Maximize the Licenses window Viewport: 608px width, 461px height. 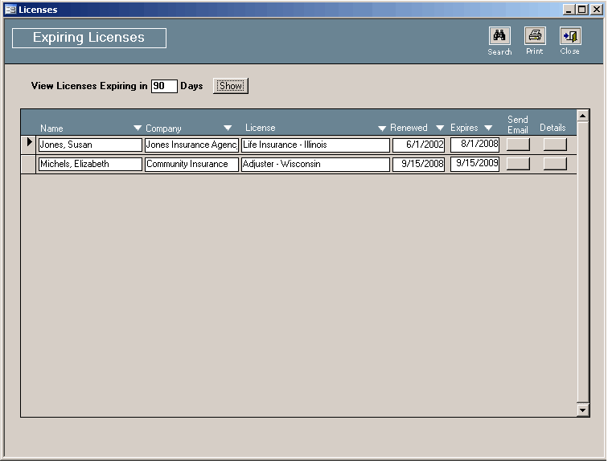[581, 10]
